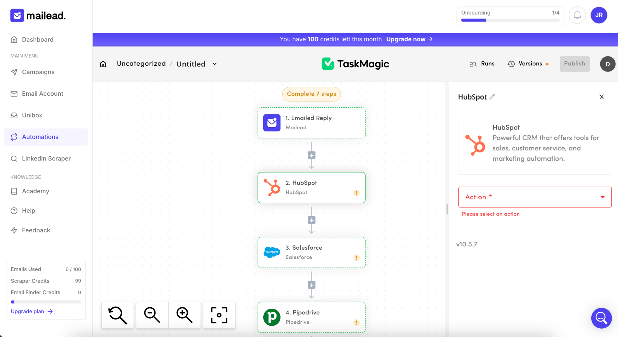This screenshot has height=337, width=618.
Task: Click the Salesforce cloud logo
Action: click(272, 252)
